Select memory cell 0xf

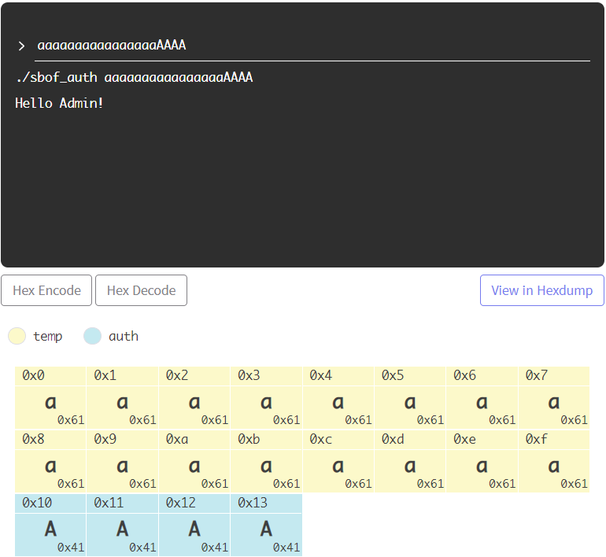click(554, 462)
